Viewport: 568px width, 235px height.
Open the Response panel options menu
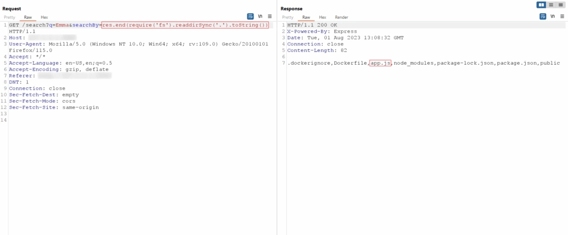pyautogui.click(x=562, y=17)
